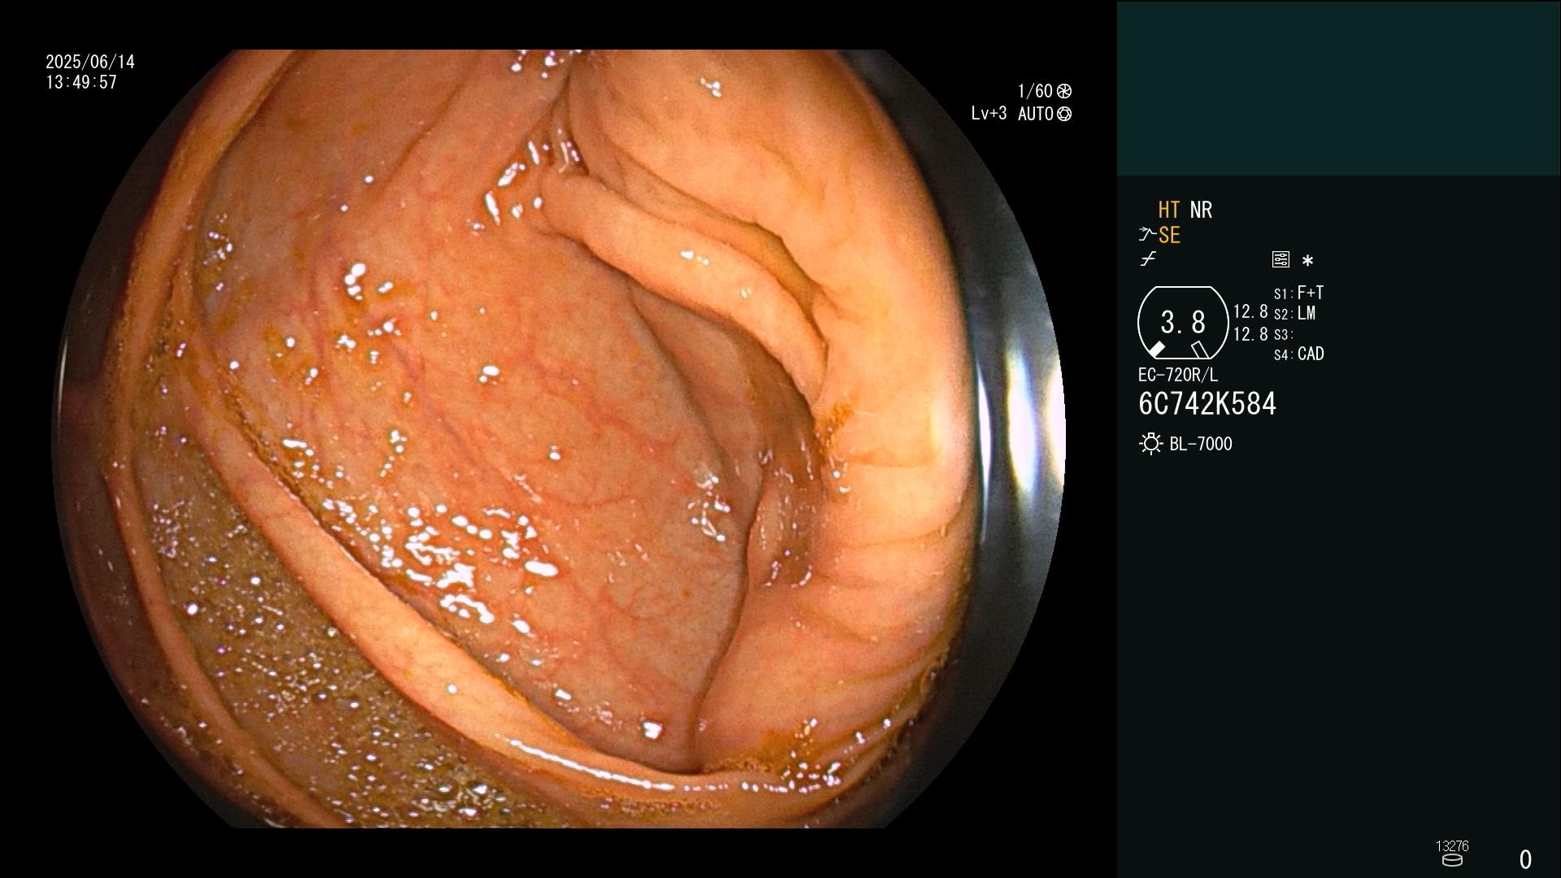Viewport: 1561px width, 878px height.
Task: Click the empty S3: switch assignment
Action: [1284, 334]
